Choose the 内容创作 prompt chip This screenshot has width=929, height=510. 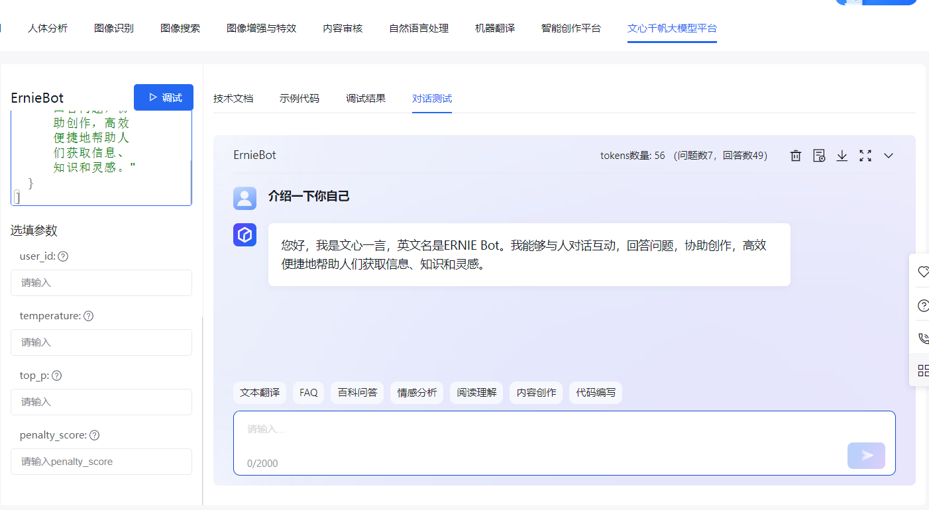tap(537, 393)
